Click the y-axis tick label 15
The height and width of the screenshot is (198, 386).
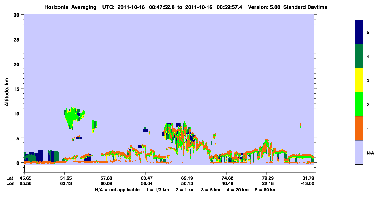pyautogui.click(x=17, y=89)
